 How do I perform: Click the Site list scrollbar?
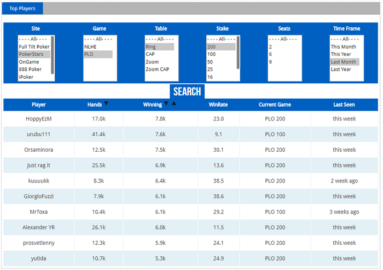tap(53, 55)
